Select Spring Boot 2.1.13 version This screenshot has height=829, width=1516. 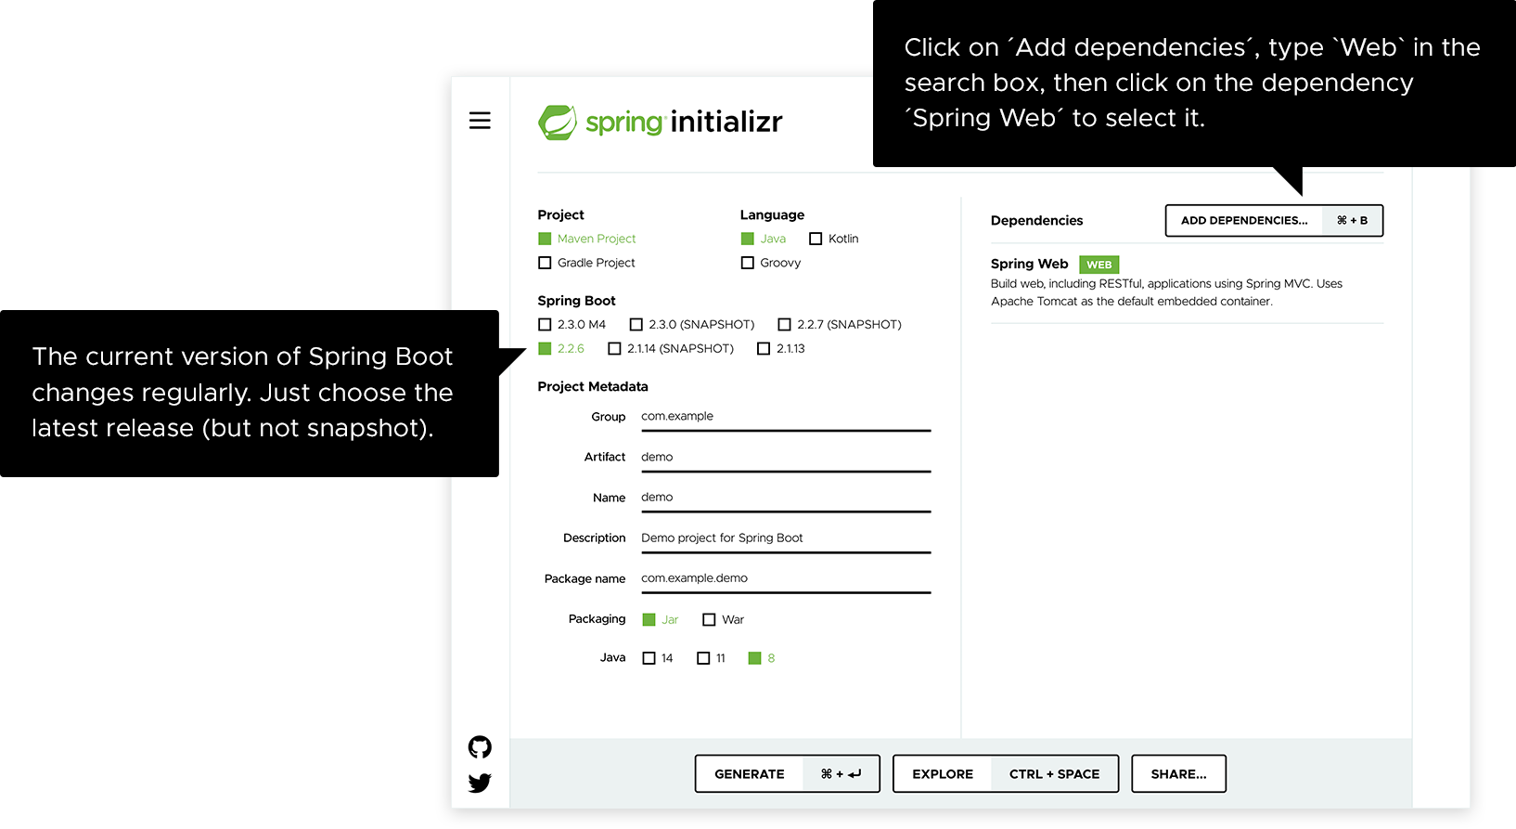[x=764, y=348]
